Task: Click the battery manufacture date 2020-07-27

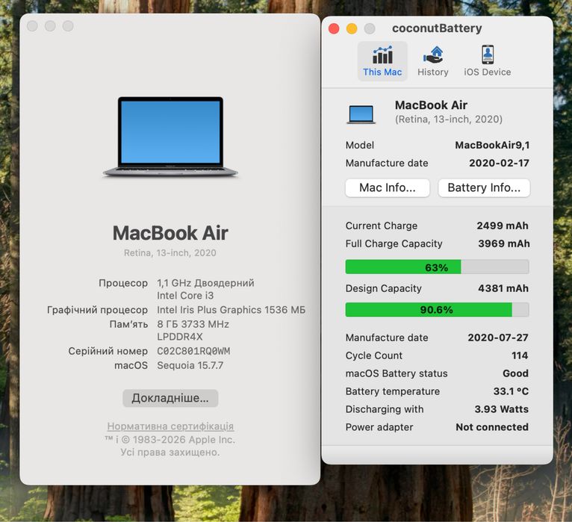Action: pos(498,338)
